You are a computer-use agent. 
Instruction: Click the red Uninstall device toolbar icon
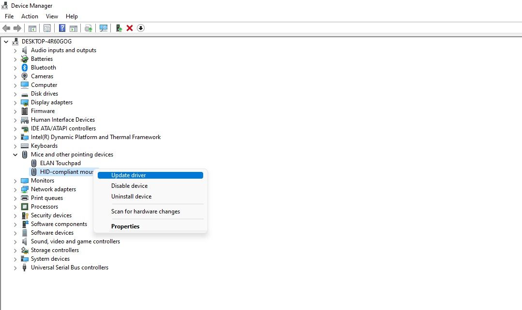click(x=130, y=28)
